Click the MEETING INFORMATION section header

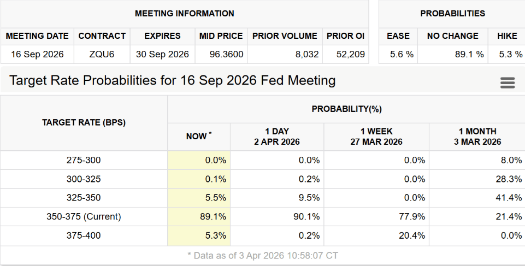184,14
